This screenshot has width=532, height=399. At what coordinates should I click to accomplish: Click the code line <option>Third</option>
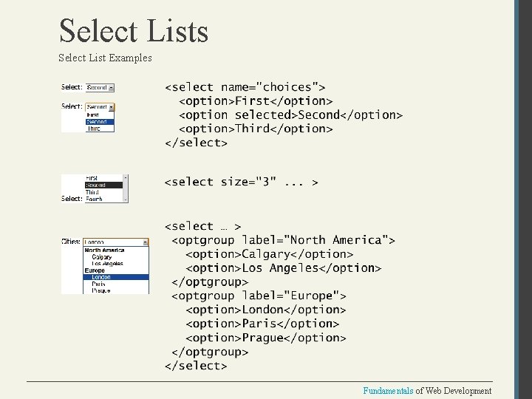point(256,129)
